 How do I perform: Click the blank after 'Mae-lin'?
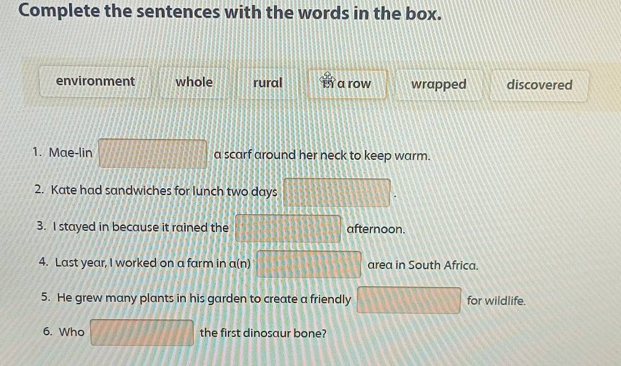[x=153, y=154]
